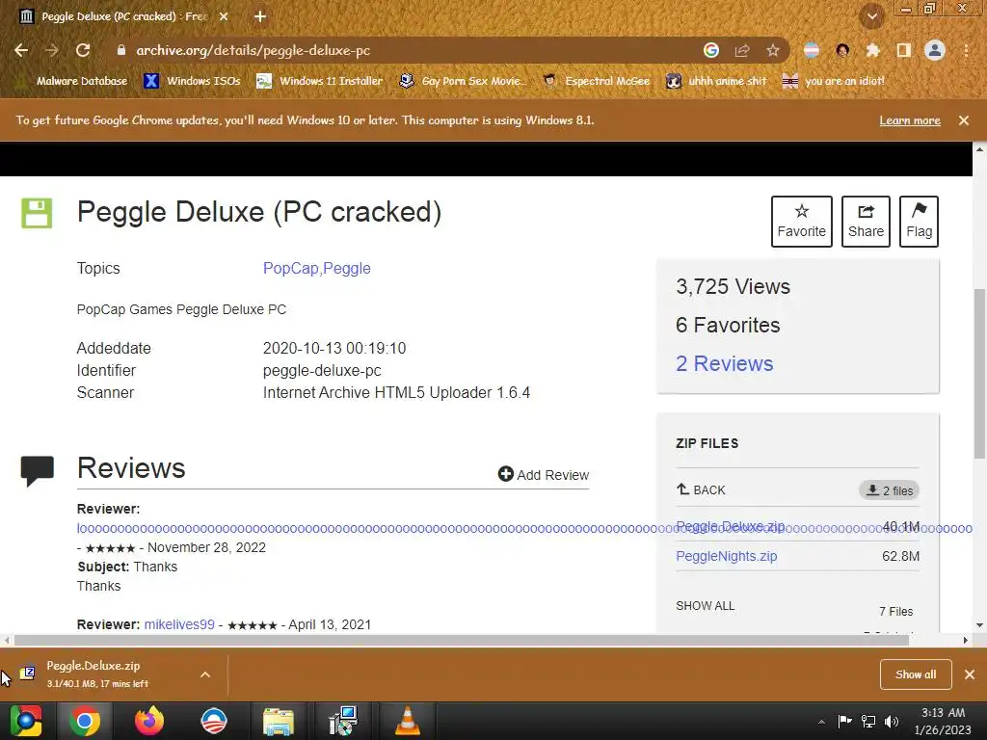Open the Start button on taskbar
Screen dimensions: 987x740
(26, 721)
